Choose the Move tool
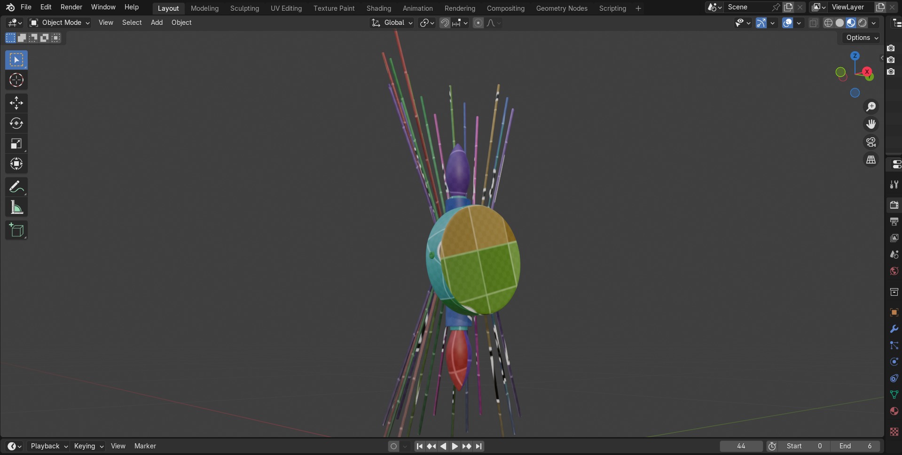 pyautogui.click(x=16, y=103)
